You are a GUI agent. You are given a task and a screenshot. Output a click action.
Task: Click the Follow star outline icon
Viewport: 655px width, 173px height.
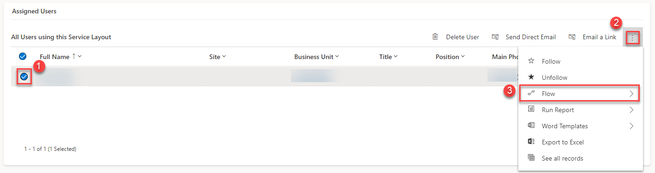[531, 61]
